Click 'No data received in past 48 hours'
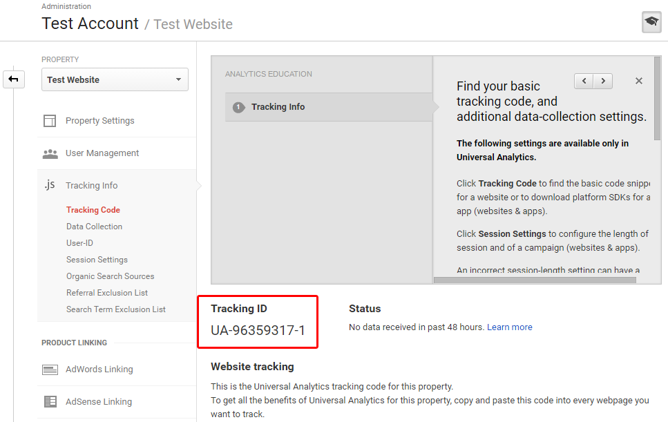Viewport: 668px width, 422px height. [x=417, y=327]
